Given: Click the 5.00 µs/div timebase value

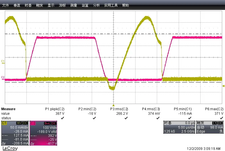Looking at the screenshot, I should tap(186, 127).
